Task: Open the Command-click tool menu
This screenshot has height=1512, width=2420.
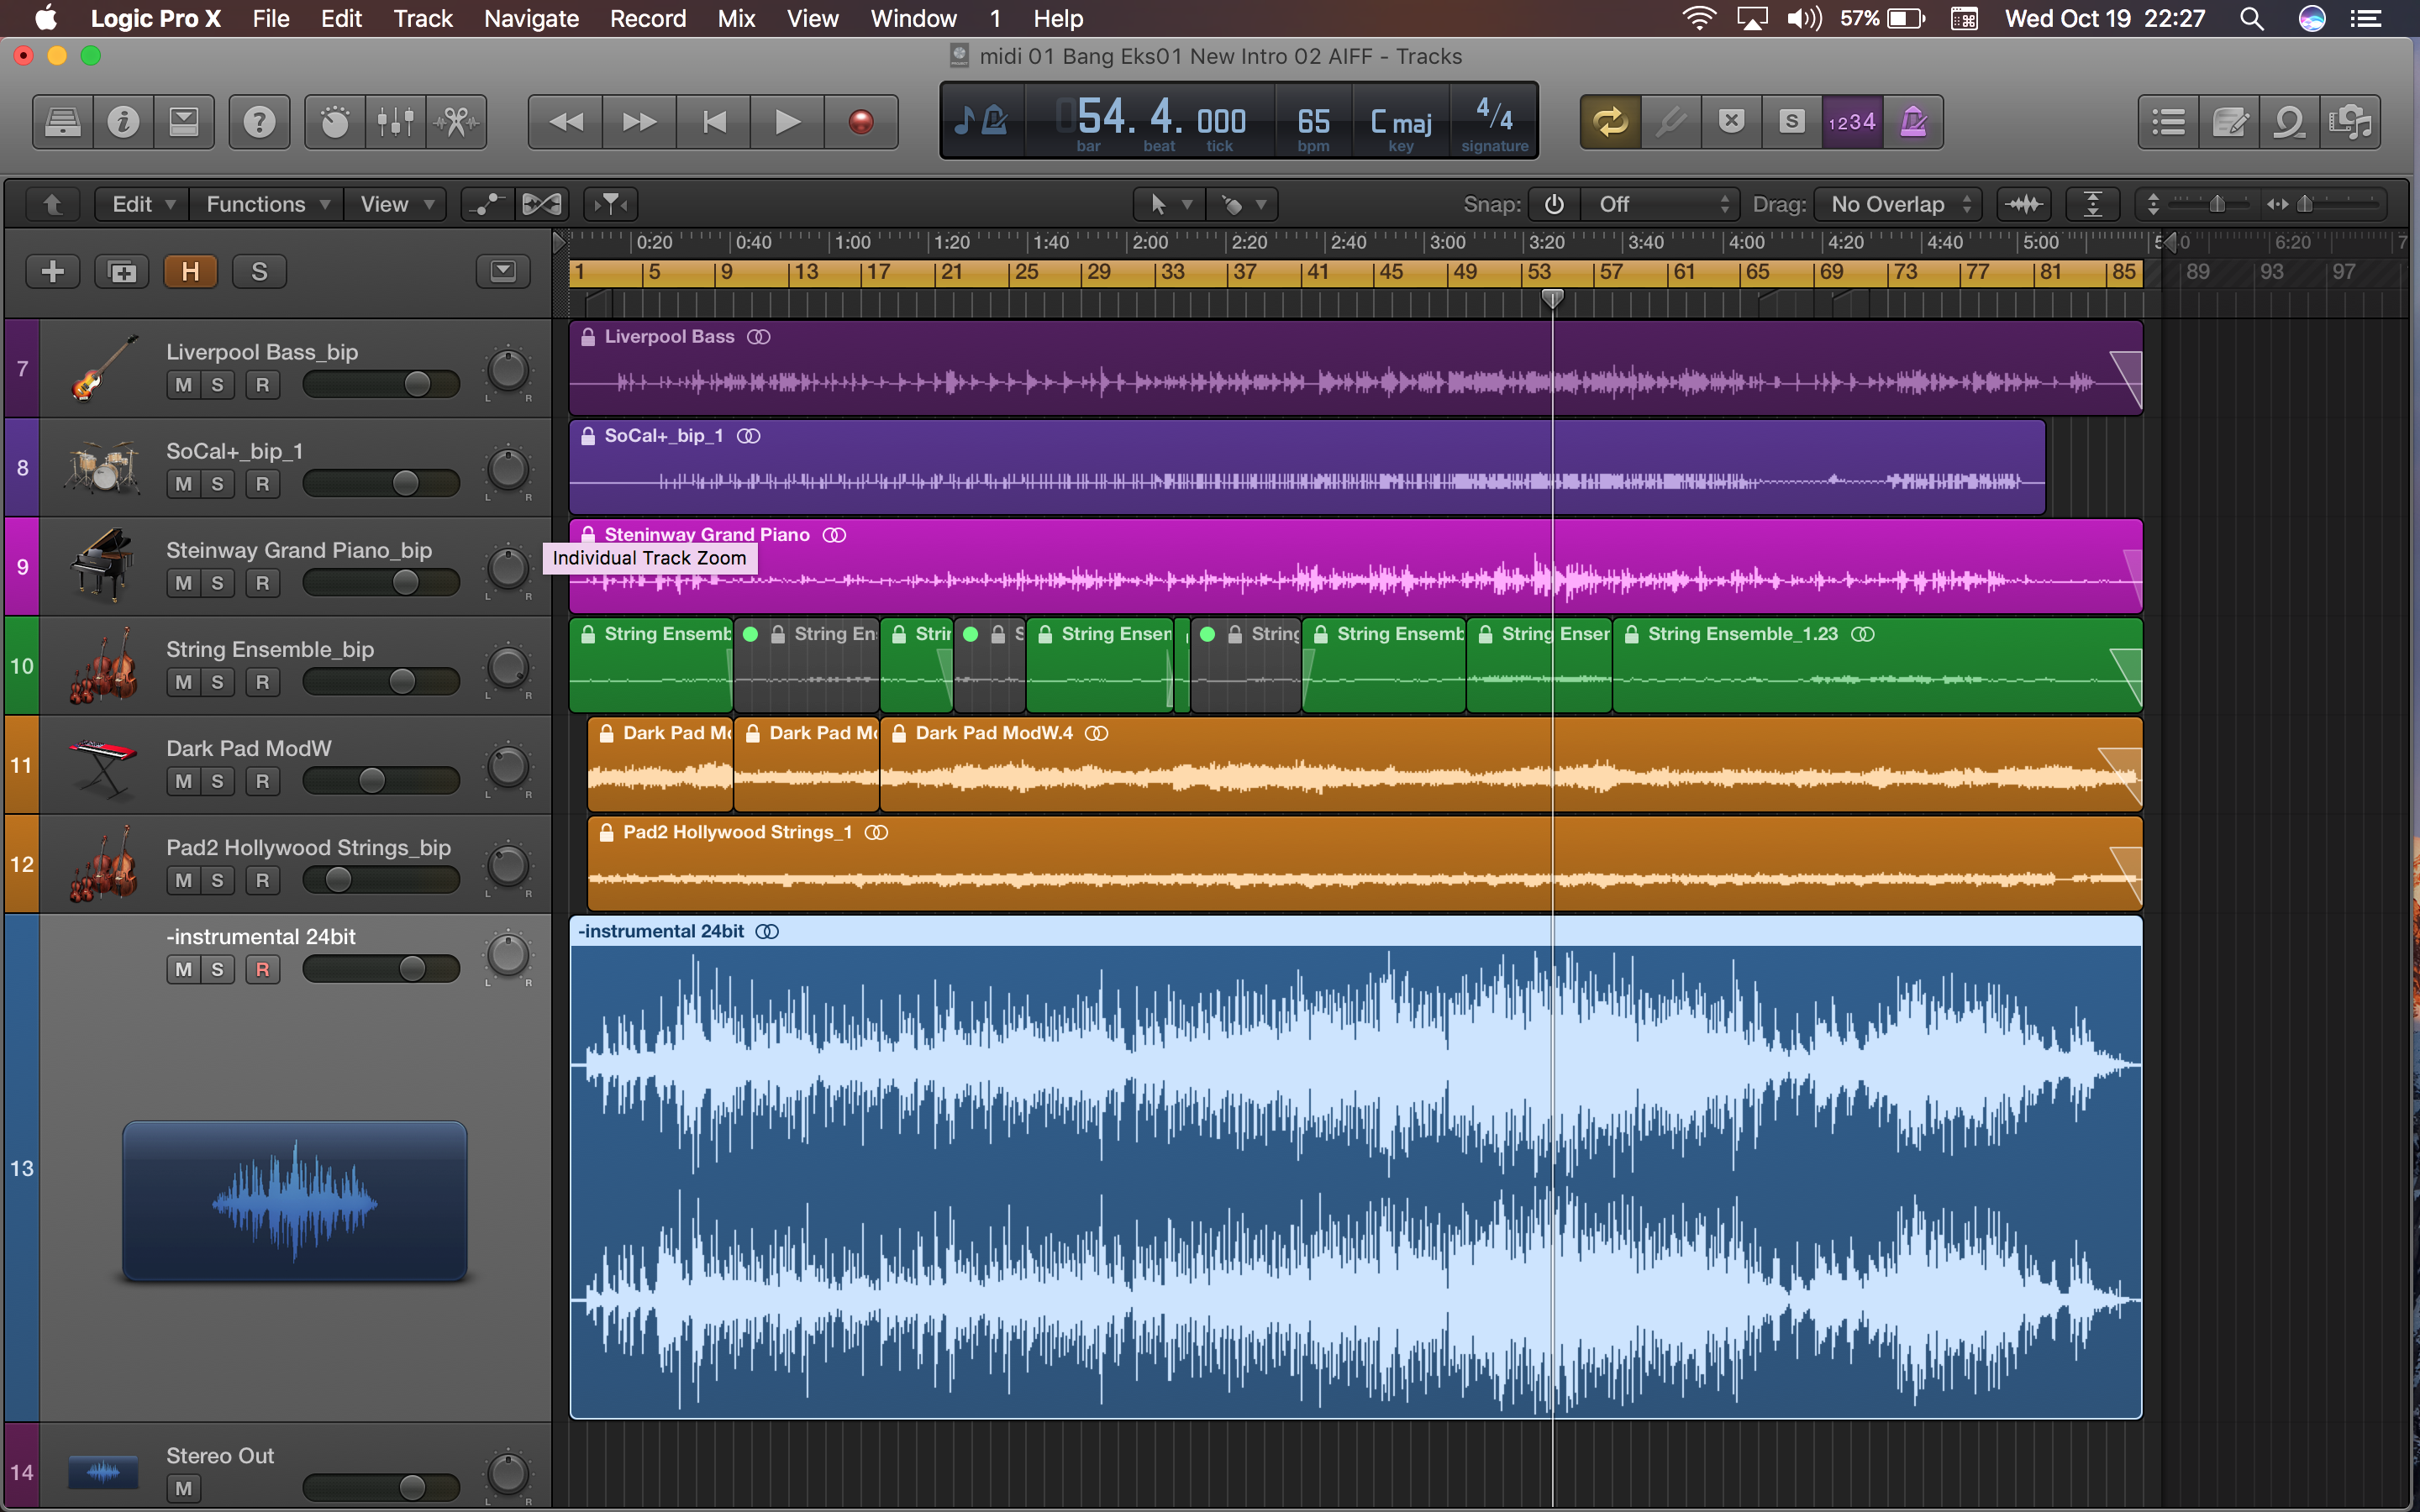Action: pos(1242,204)
